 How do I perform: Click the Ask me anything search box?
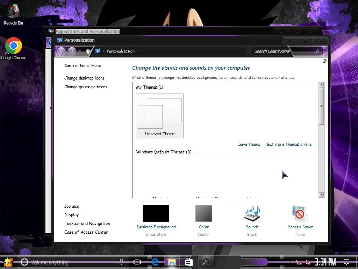[73, 262]
